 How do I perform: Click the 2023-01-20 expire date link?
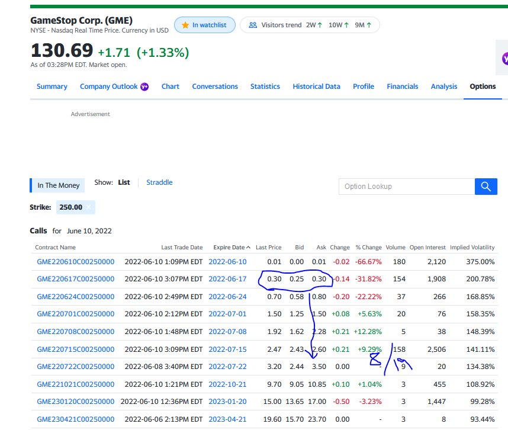(227, 402)
